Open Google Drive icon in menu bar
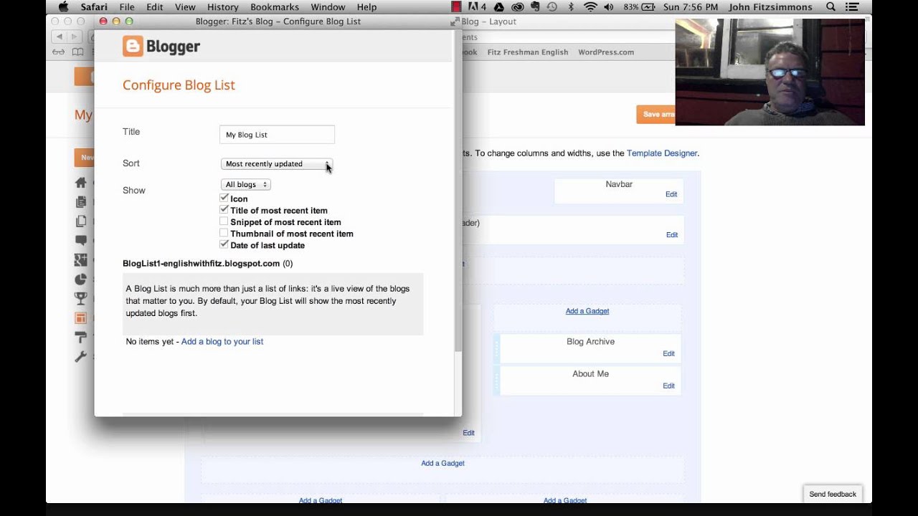This screenshot has height=516, width=918. (x=499, y=7)
